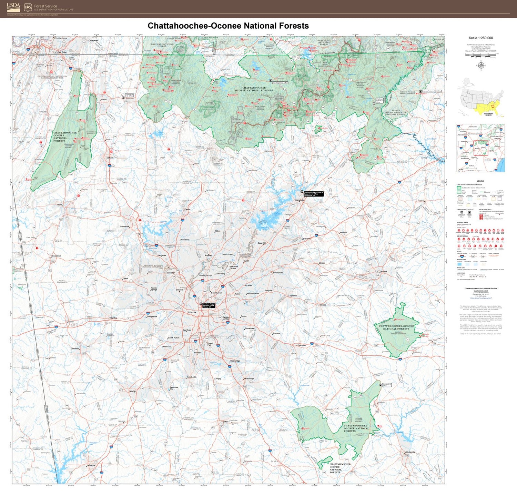Click the 'Peachtree City' label
Image resolution: width=517 pixels, height=496 pixels.
pos(174,388)
